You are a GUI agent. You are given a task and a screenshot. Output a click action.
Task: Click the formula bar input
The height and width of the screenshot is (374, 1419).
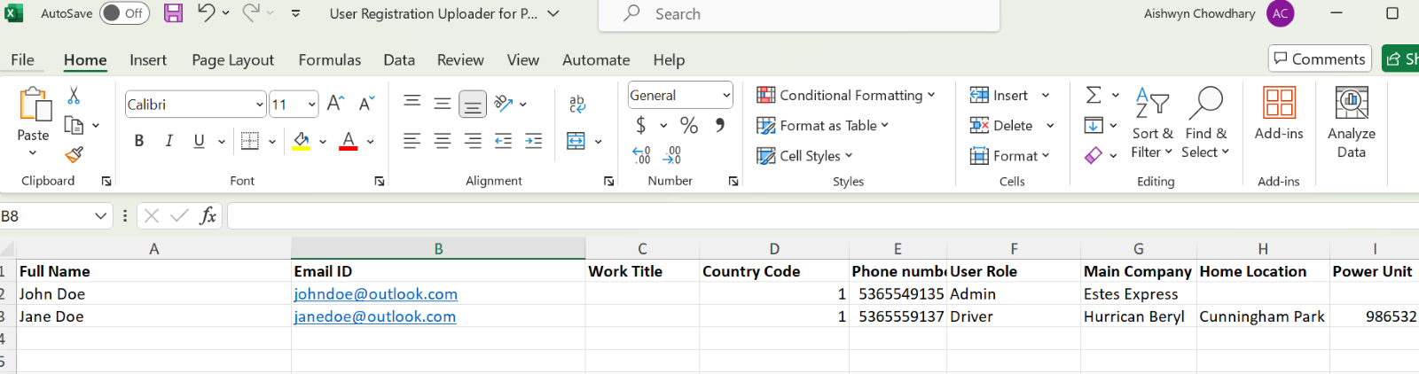tap(823, 215)
